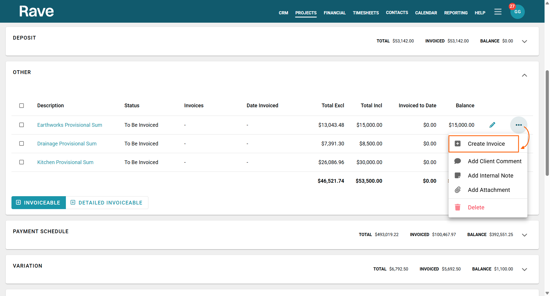
Task: Click the Detailed Invoiceable button
Action: [x=107, y=203]
